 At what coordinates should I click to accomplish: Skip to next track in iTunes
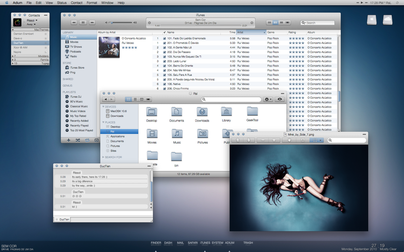pos(92,23)
